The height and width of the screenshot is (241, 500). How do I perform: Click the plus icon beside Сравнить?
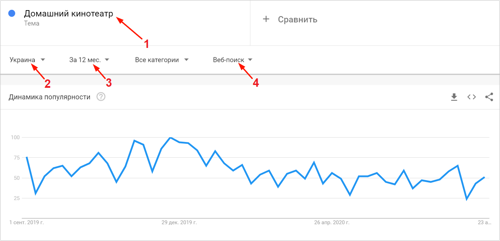coord(266,19)
